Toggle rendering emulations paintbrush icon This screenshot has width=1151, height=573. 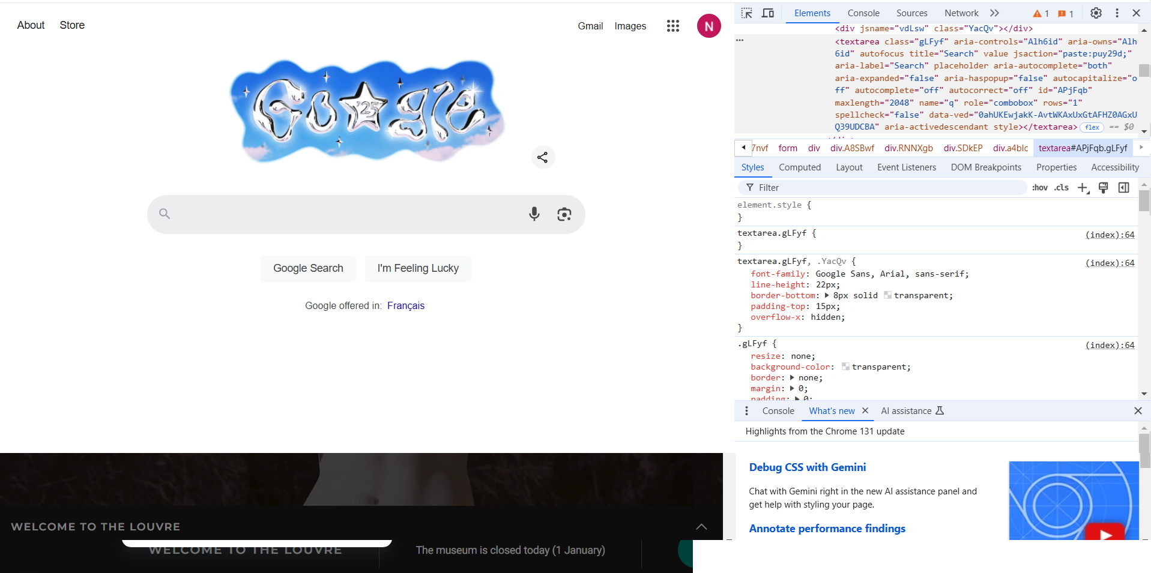pos(1104,188)
